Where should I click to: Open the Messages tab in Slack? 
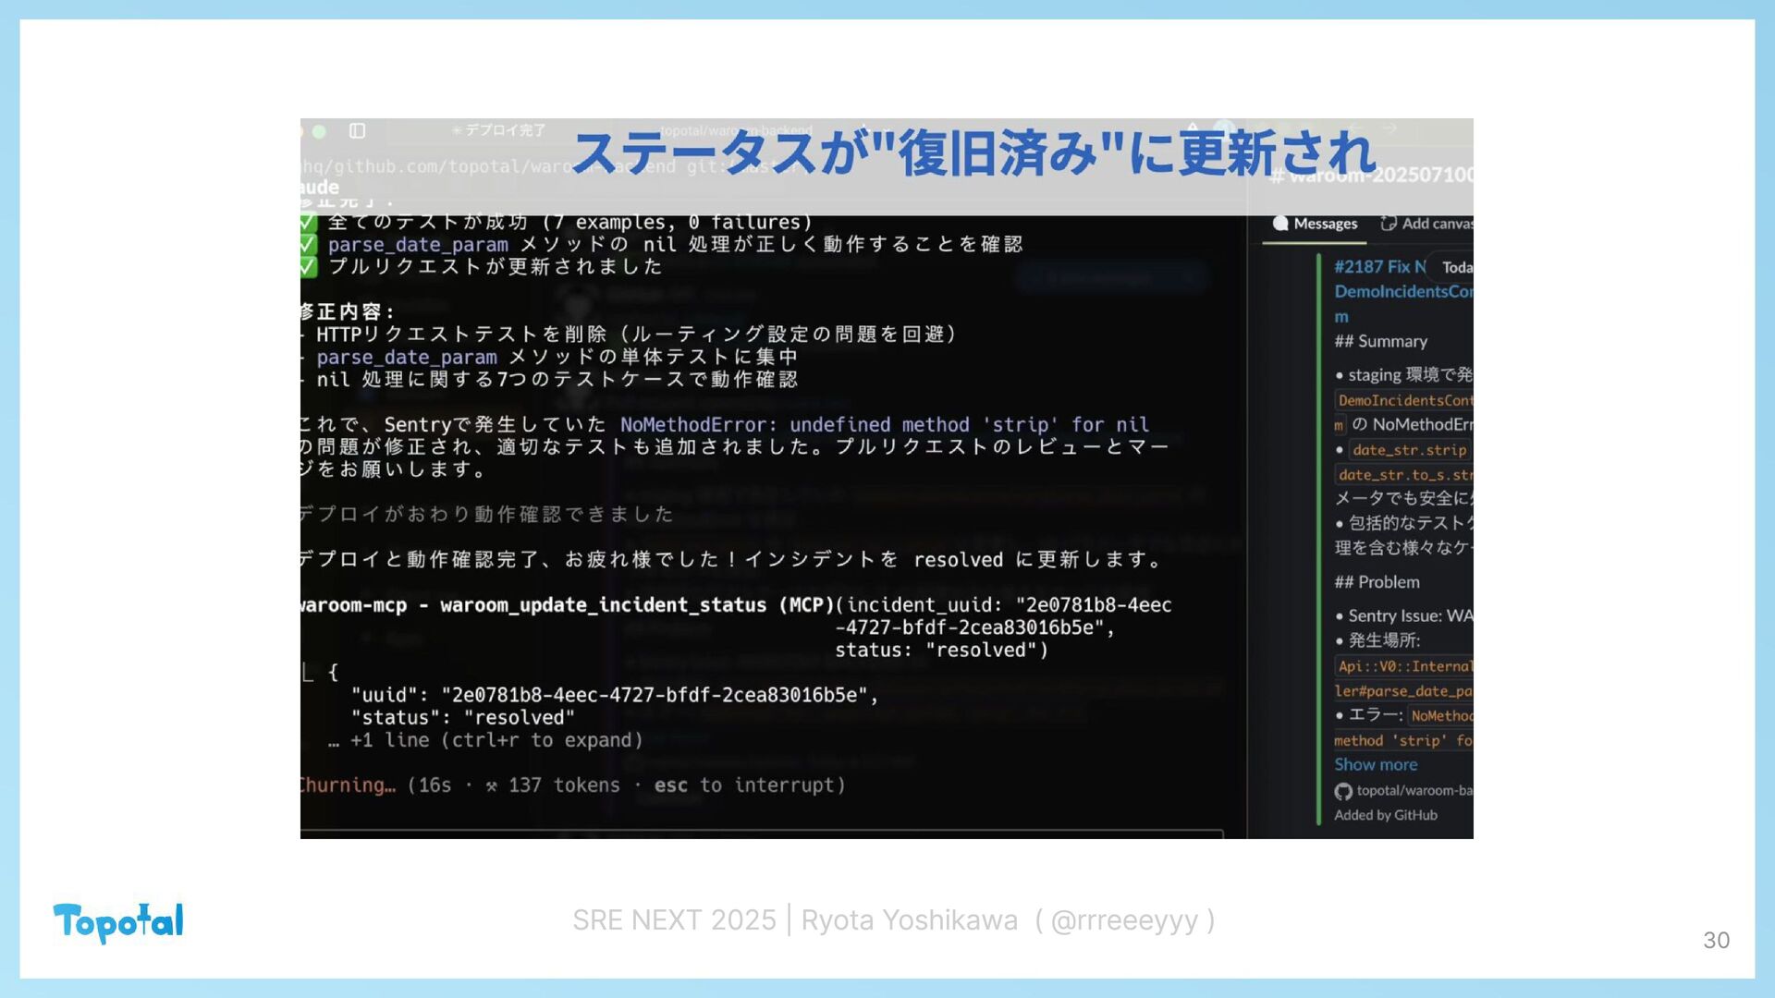(x=1315, y=224)
